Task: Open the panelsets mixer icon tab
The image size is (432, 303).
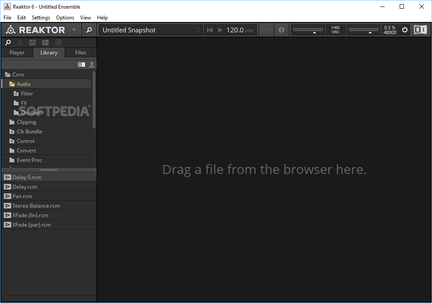Action: (32, 42)
